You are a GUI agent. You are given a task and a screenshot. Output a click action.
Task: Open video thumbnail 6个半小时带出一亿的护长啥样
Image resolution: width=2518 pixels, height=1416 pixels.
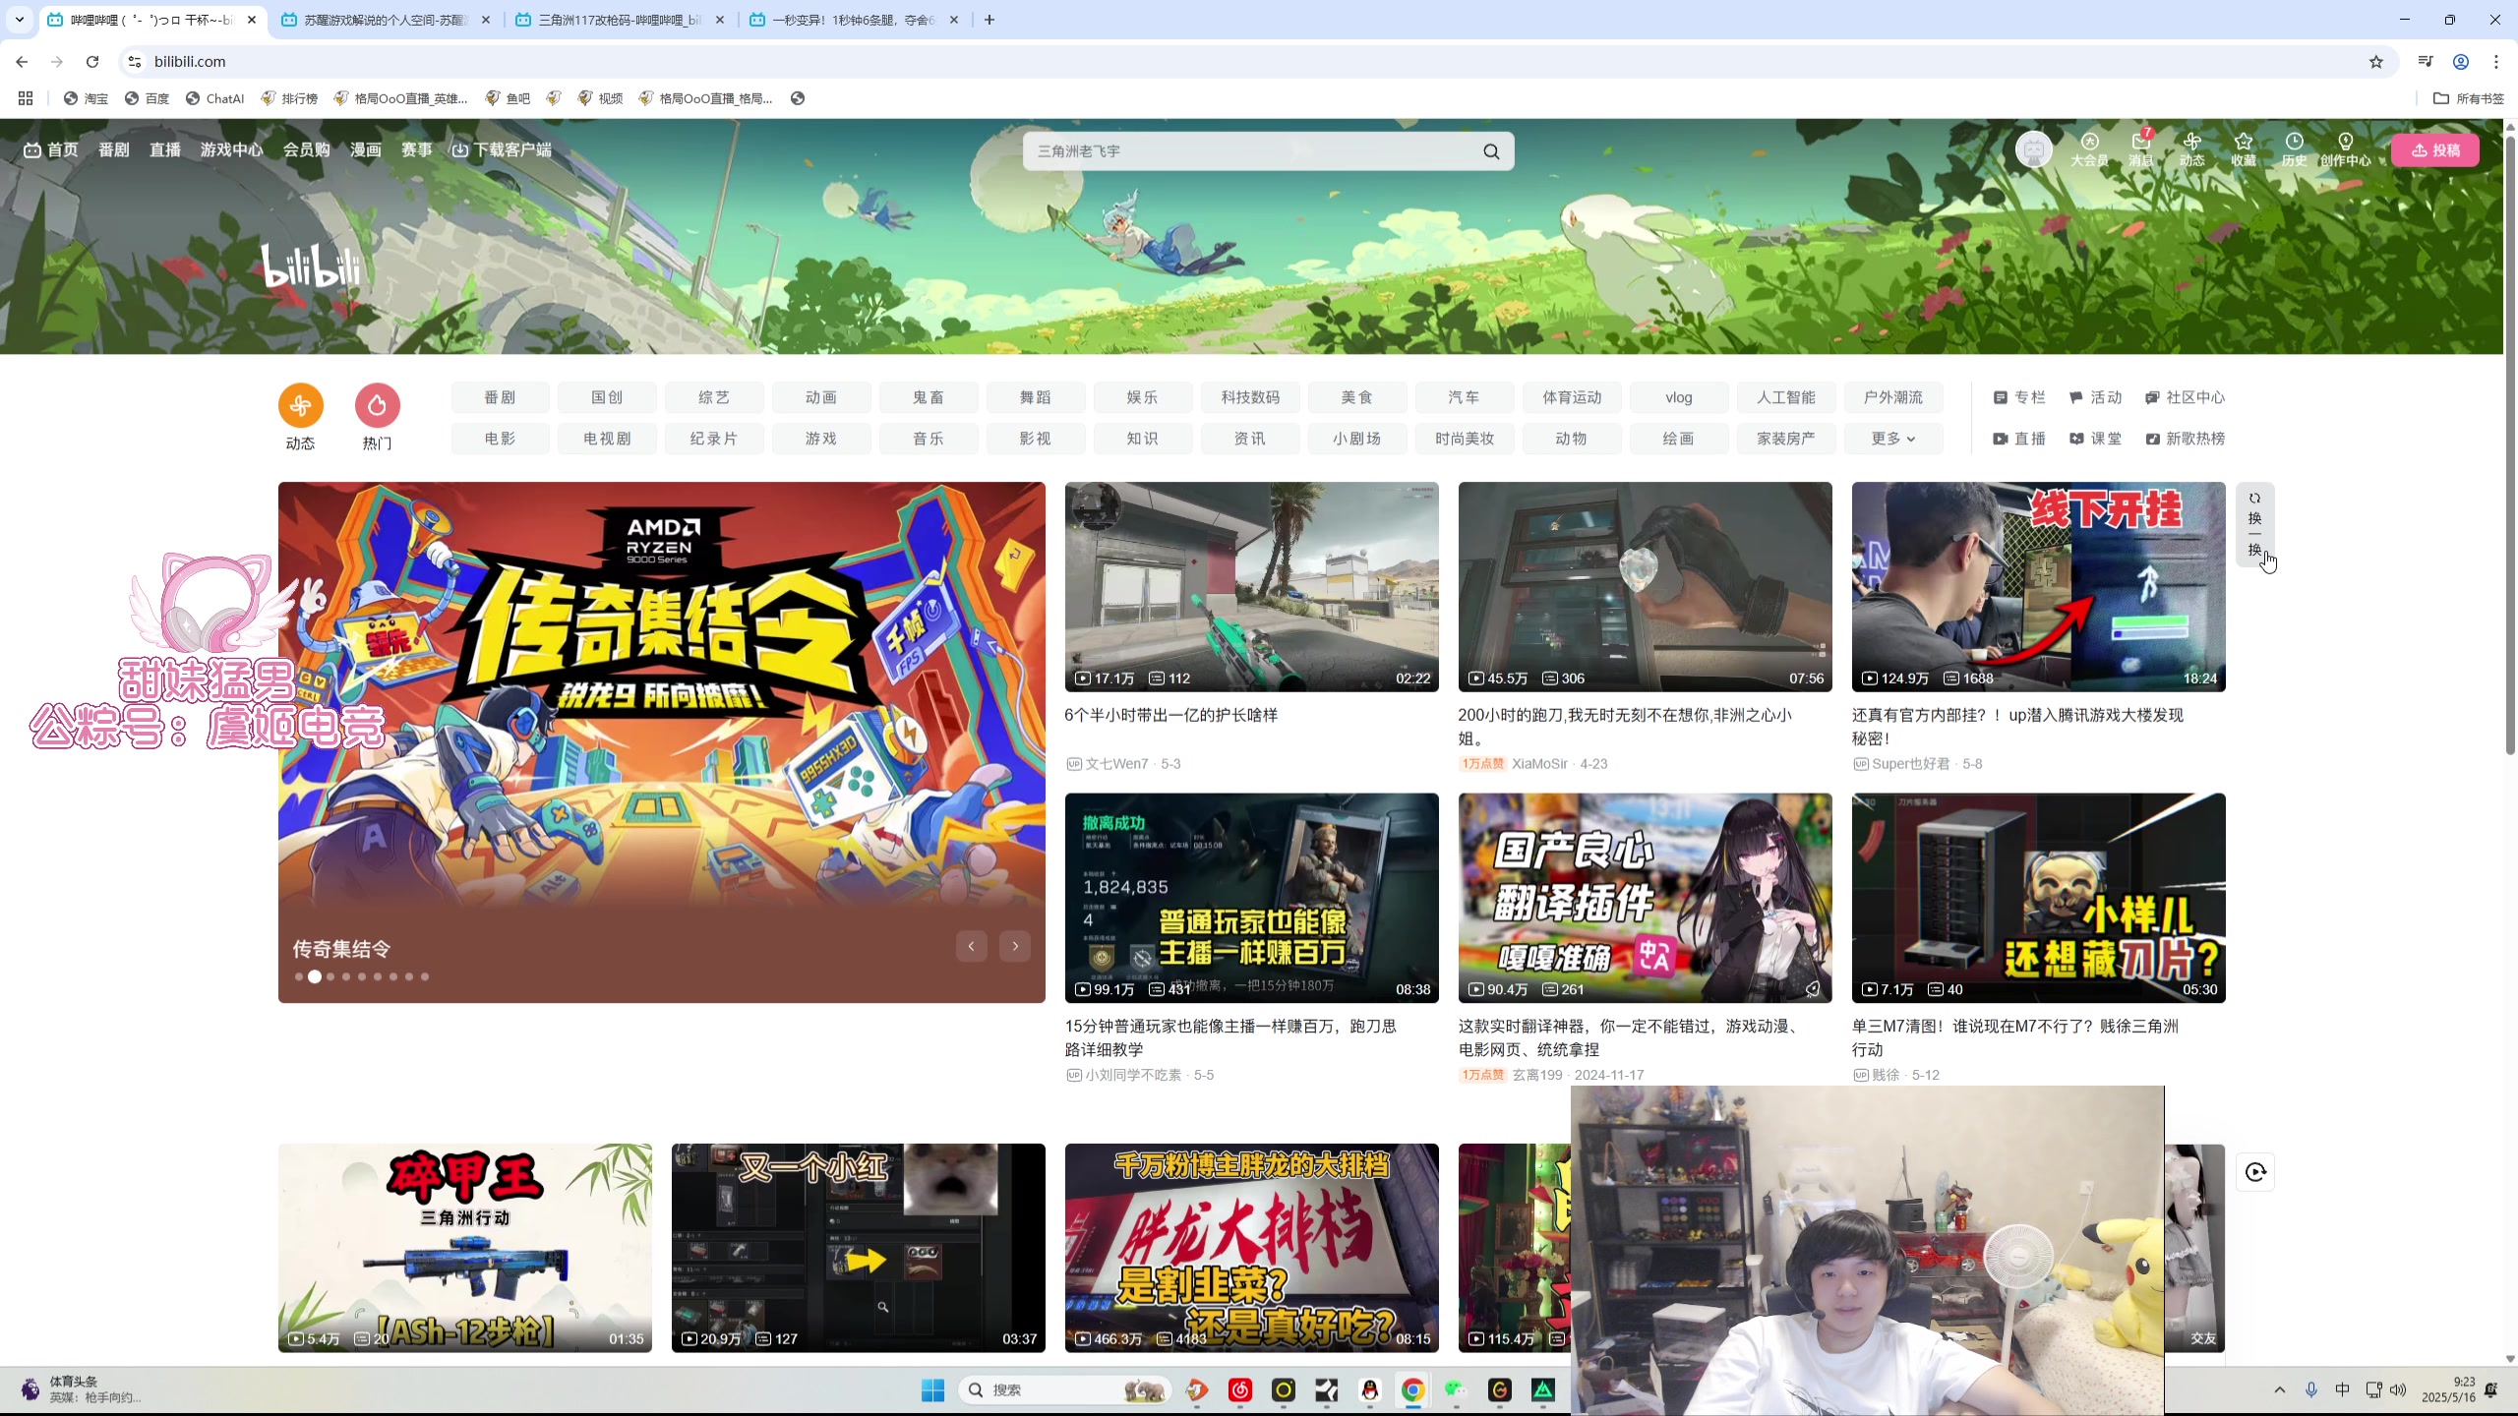pos(1251,587)
